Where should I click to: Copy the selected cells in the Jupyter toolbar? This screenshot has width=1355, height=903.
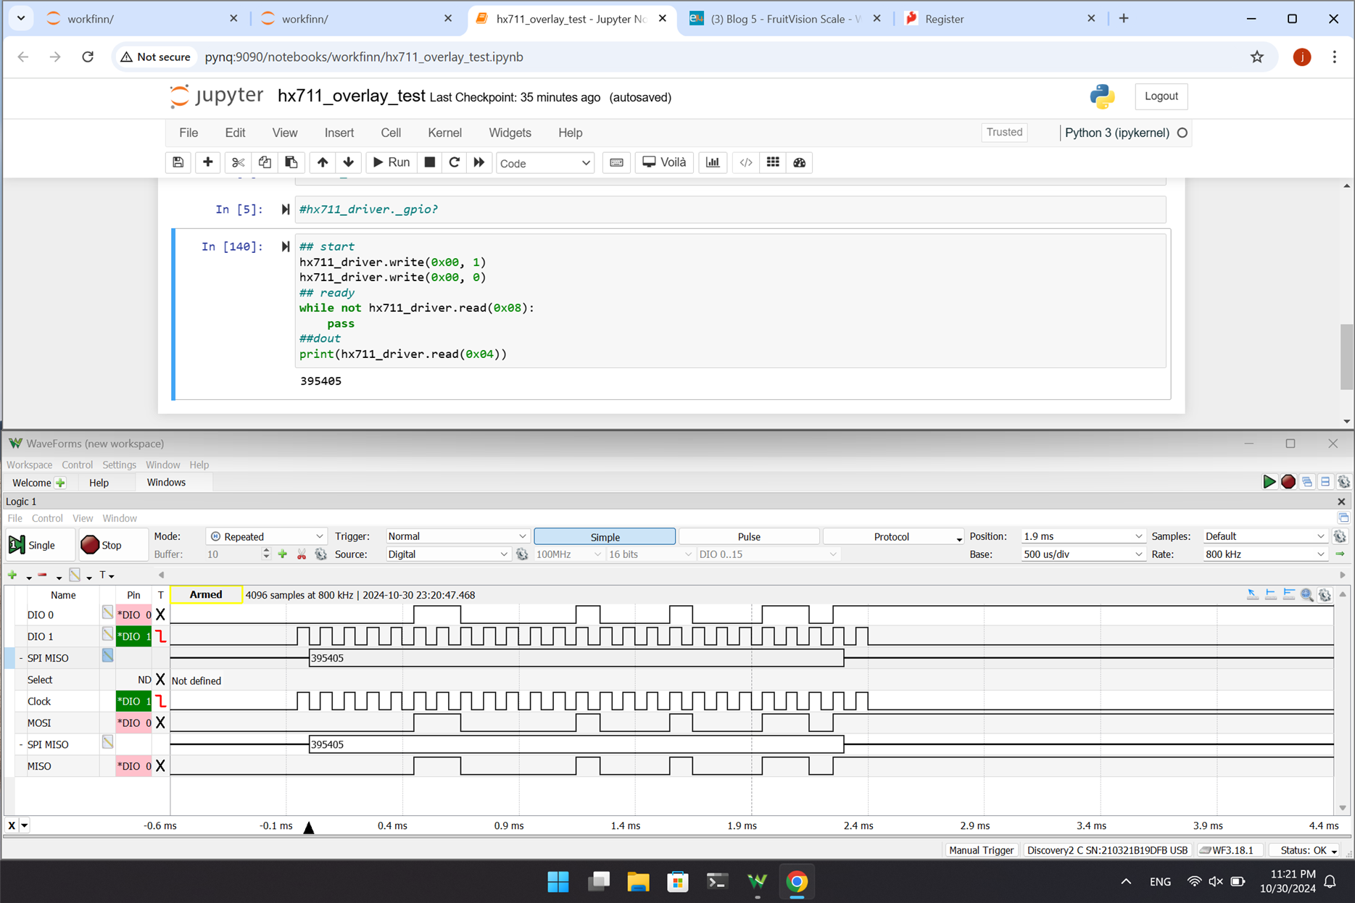pos(265,162)
